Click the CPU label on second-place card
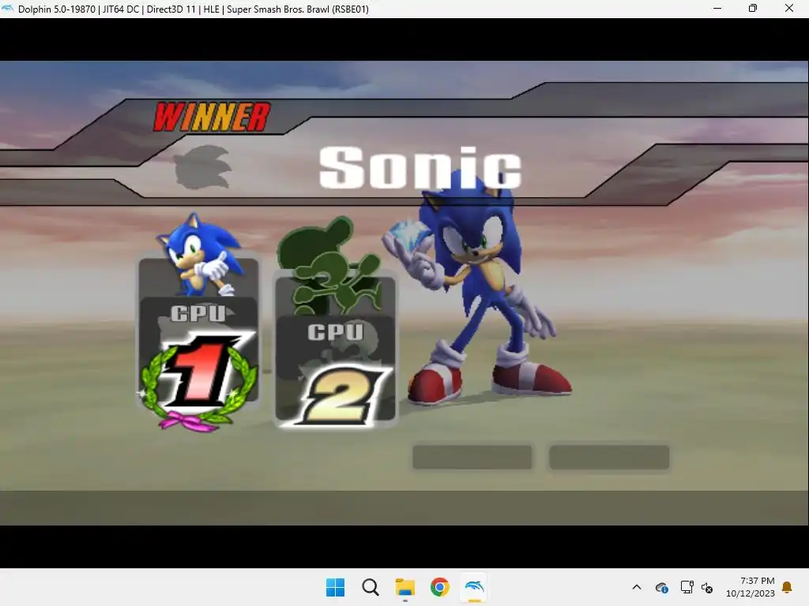Viewport: 809px width, 606px height. 335,331
